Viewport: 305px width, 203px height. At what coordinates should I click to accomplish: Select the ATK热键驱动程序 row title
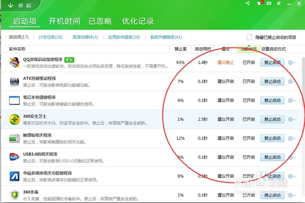40,78
